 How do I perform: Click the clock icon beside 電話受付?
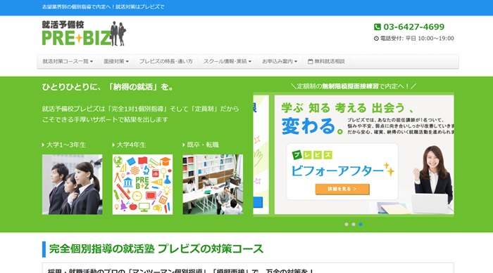[x=376, y=39]
